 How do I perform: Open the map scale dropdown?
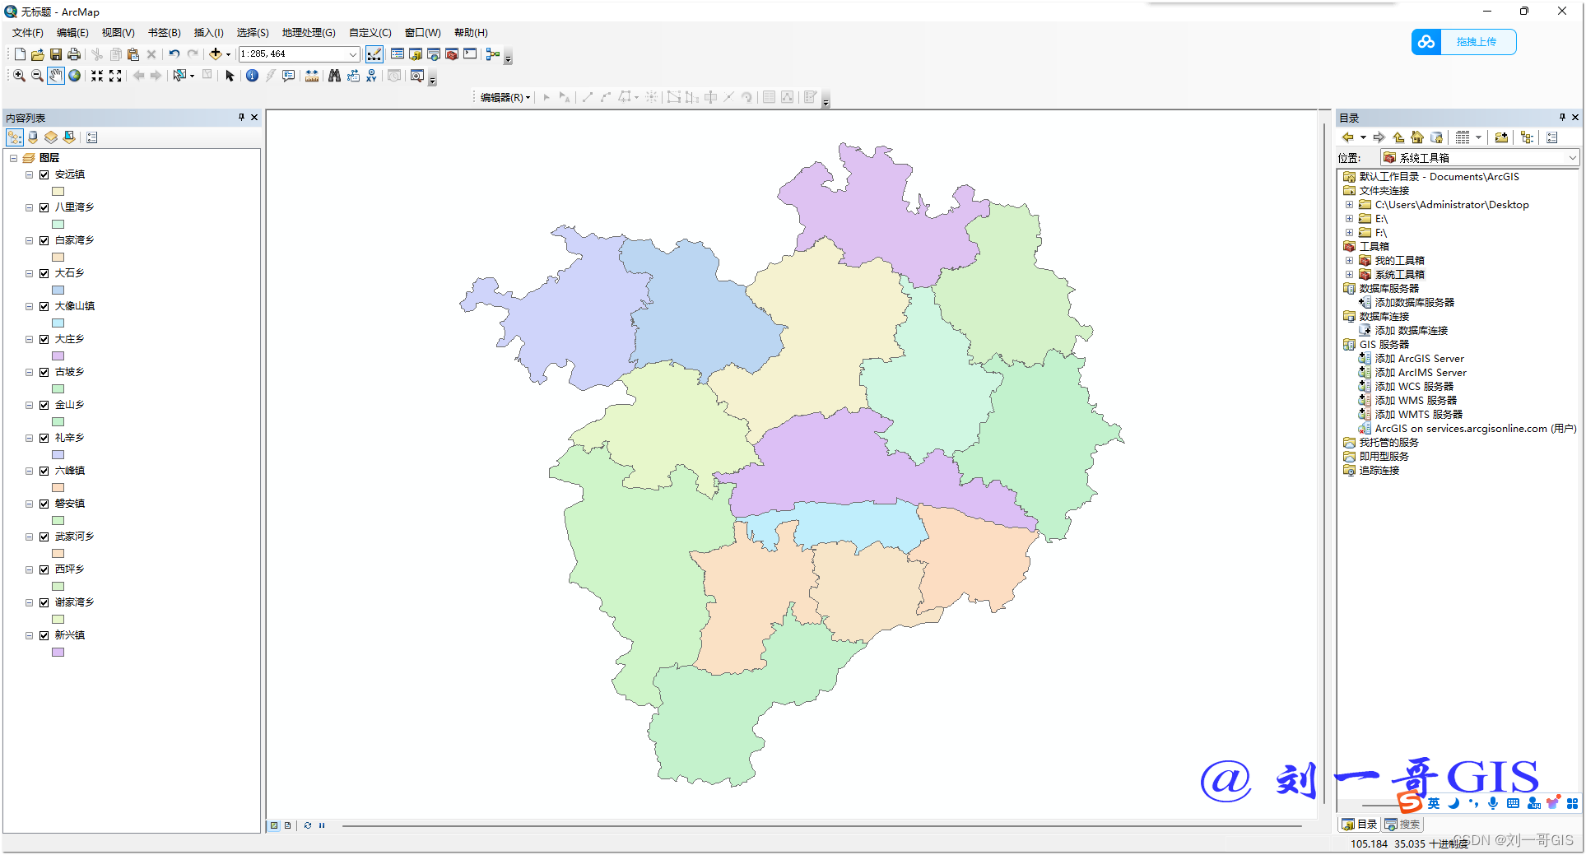353,54
